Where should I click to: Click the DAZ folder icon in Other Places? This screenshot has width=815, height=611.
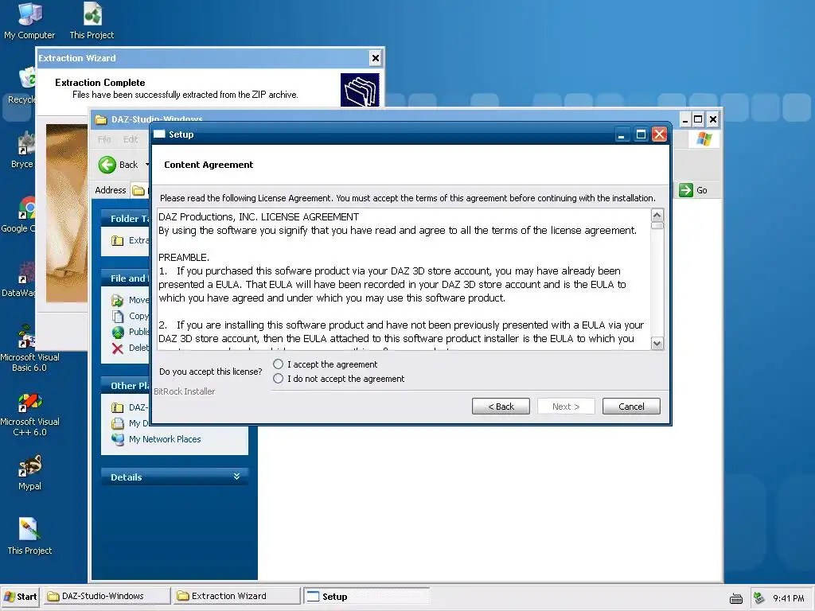click(x=118, y=408)
